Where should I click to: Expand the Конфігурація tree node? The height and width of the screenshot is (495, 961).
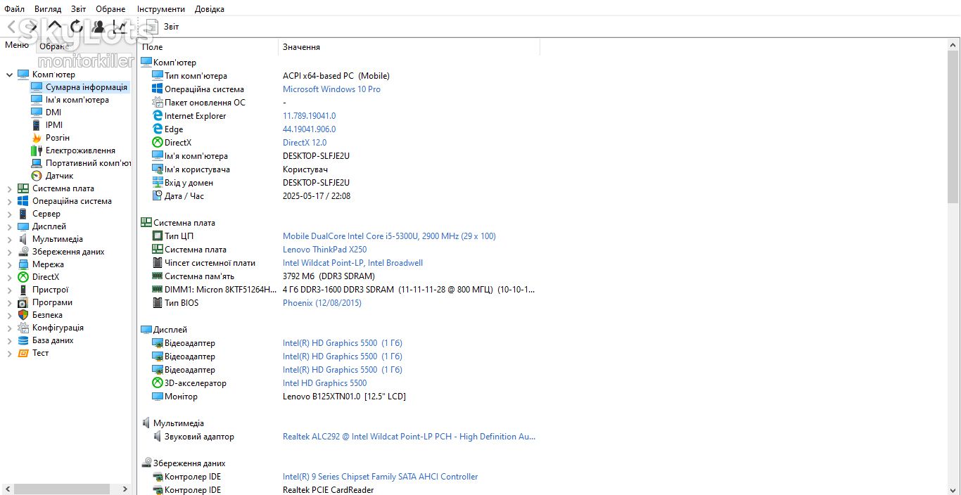9,328
